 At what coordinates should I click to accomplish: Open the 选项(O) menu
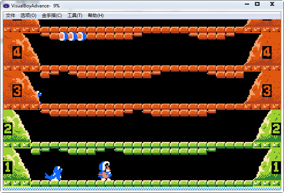coord(28,15)
